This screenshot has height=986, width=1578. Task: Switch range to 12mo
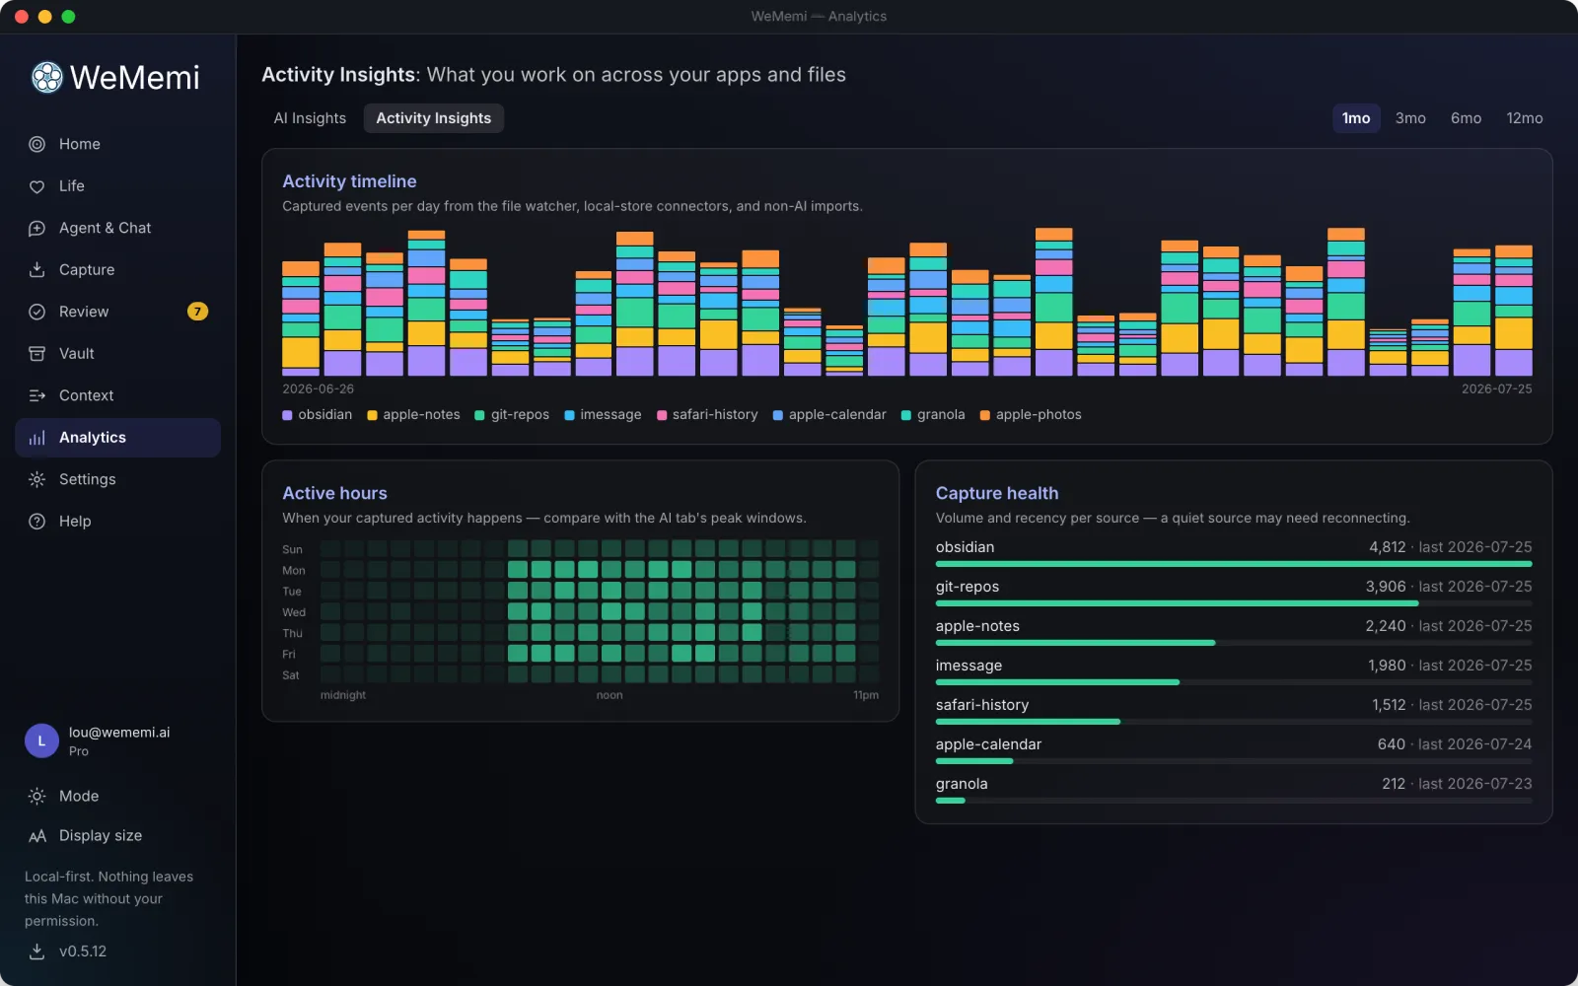(1524, 118)
